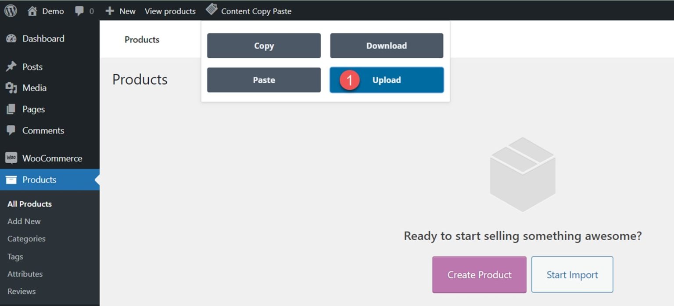Select View products in the admin bar

(x=170, y=11)
